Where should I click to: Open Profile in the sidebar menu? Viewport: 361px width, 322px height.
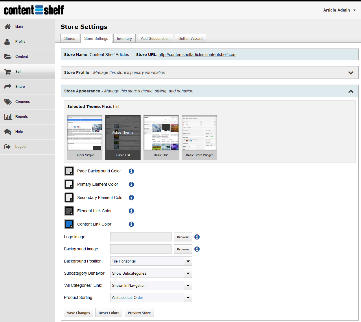pyautogui.click(x=27, y=42)
